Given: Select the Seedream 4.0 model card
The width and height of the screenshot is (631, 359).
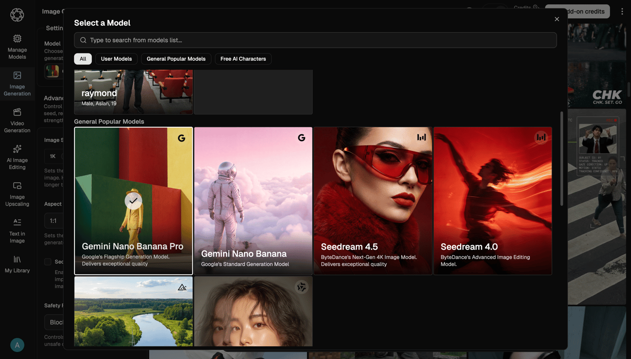Looking at the screenshot, I should [493, 201].
